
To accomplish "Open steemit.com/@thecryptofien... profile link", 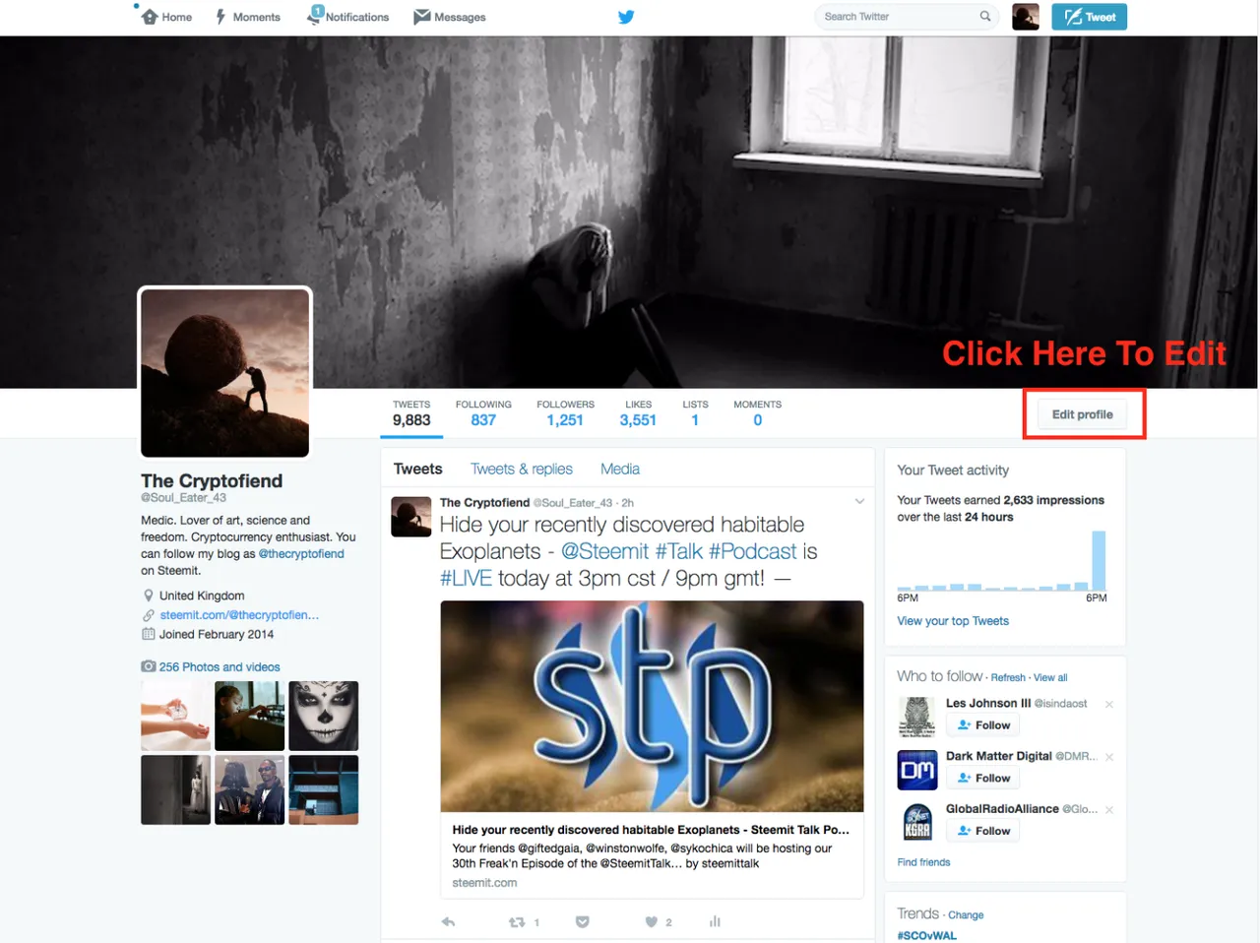I will click(x=239, y=615).
